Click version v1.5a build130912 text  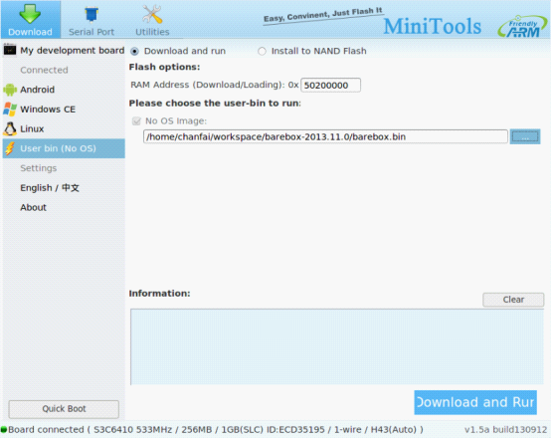506,430
